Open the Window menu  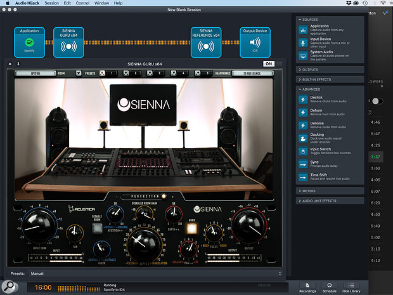click(101, 3)
